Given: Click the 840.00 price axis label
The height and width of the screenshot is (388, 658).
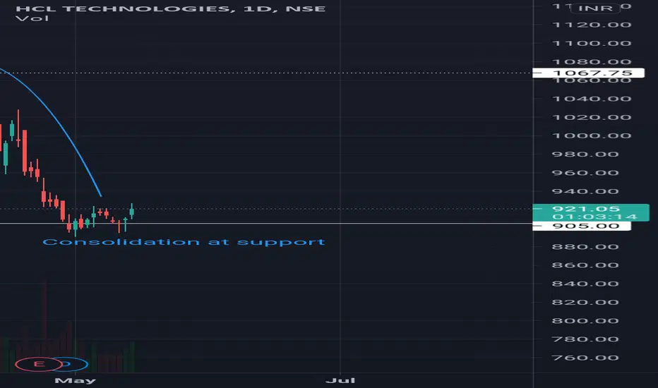Looking at the screenshot, I should coord(585,284).
